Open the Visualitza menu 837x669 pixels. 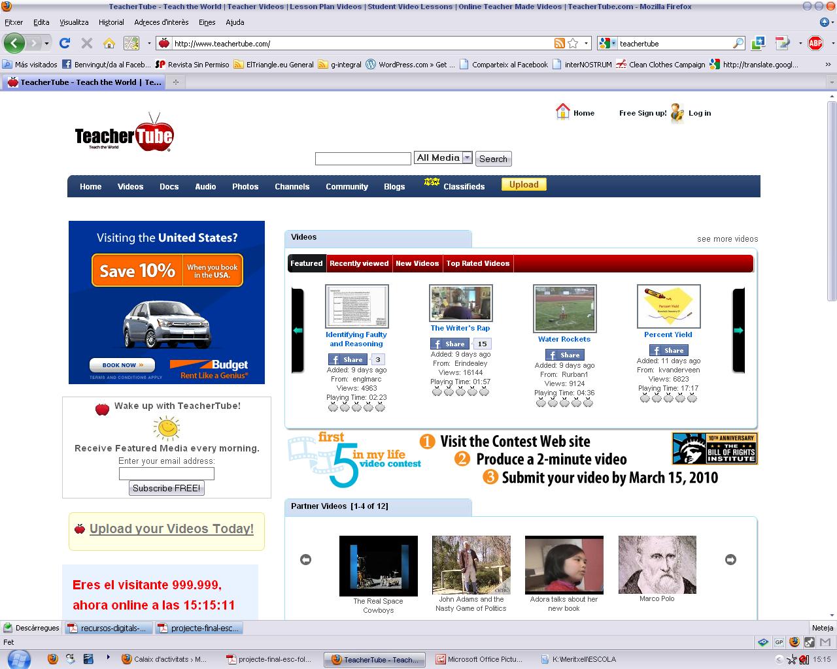point(74,22)
